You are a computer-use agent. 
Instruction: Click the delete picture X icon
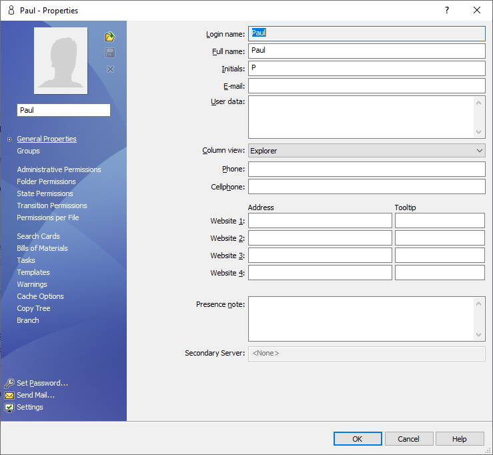(x=110, y=69)
